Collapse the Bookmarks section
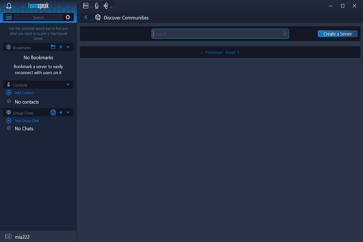363x242 pixels. click(68, 47)
